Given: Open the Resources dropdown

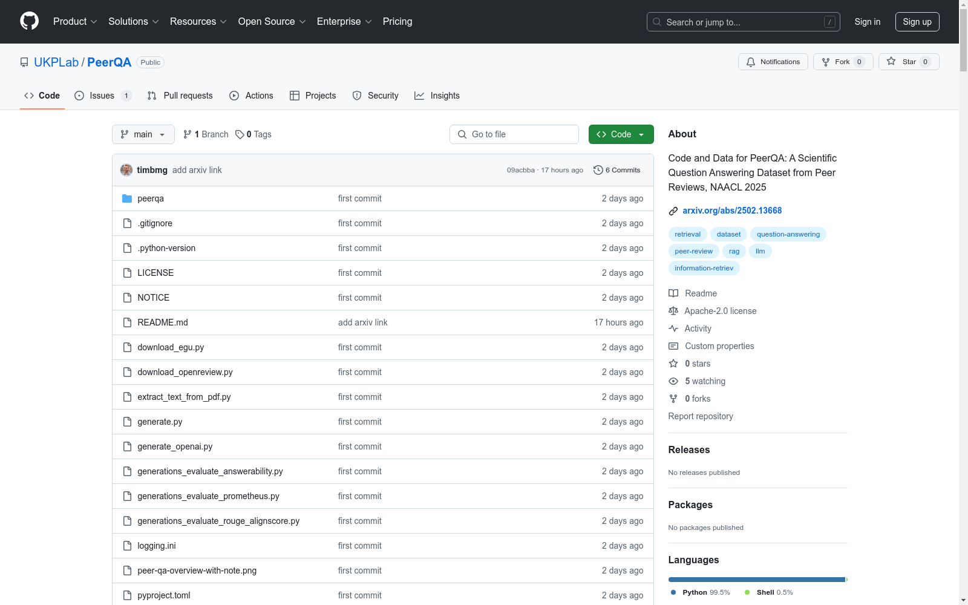Looking at the screenshot, I should 198,22.
